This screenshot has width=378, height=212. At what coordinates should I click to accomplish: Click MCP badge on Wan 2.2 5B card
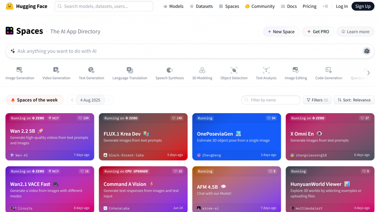[x=54, y=118]
